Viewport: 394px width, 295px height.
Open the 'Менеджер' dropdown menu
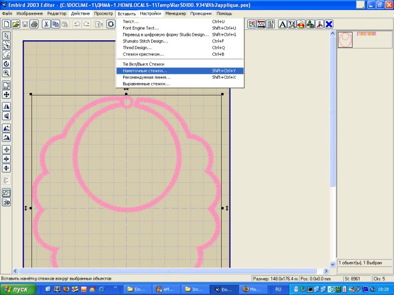click(x=176, y=13)
